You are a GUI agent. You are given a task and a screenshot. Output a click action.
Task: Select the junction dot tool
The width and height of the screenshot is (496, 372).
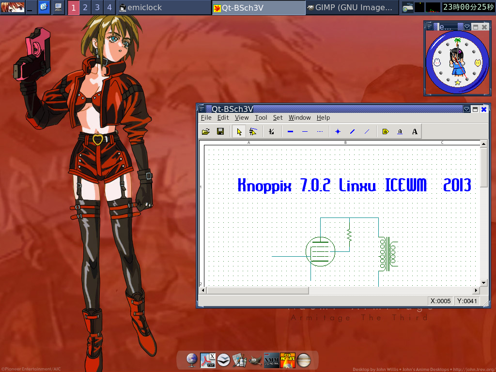coord(338,131)
